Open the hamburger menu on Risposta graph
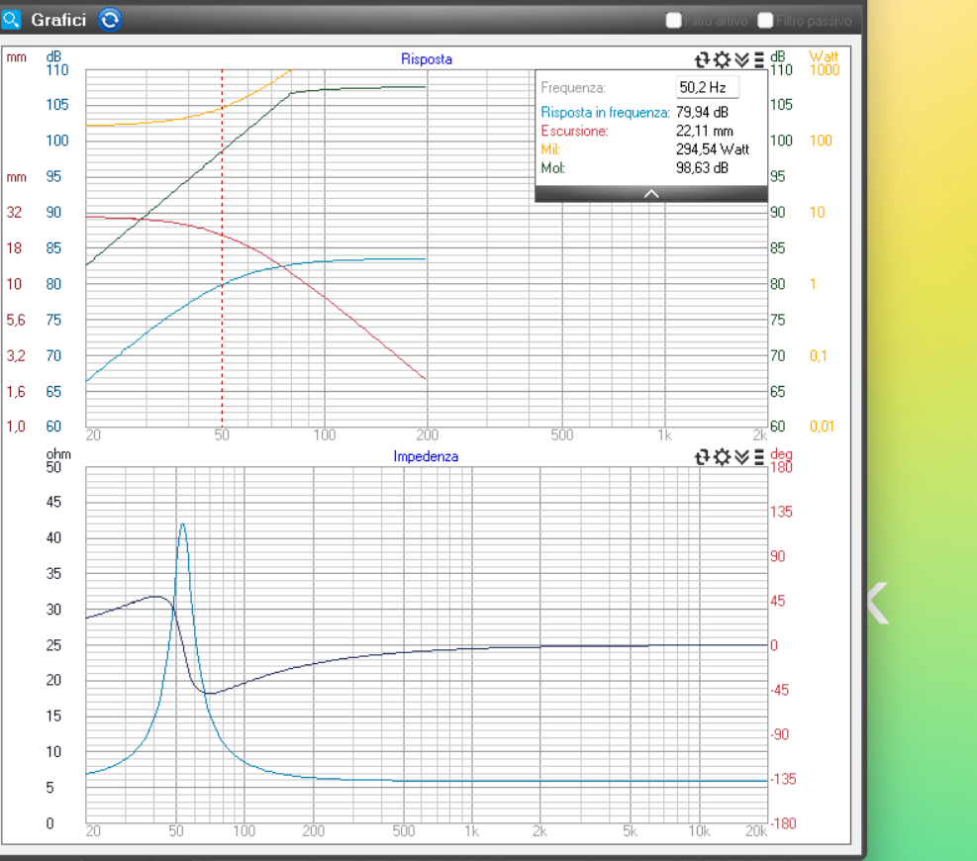Image resolution: width=977 pixels, height=861 pixels. (x=759, y=59)
